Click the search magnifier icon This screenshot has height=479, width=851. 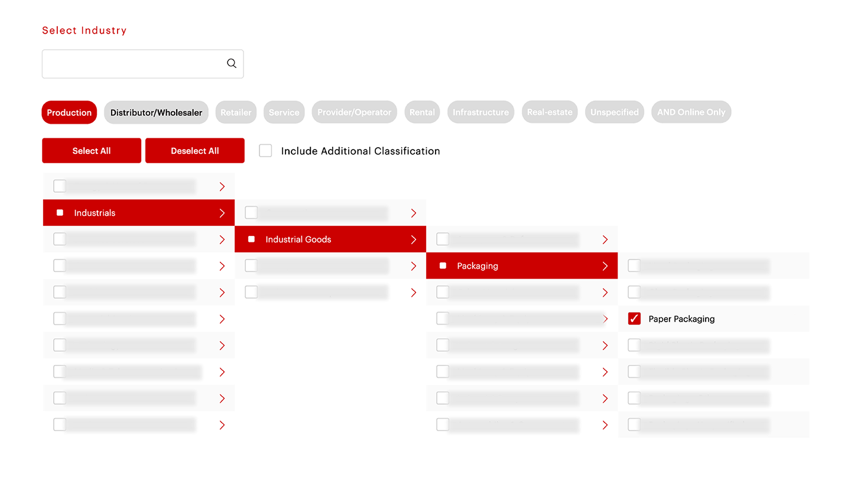coord(232,64)
